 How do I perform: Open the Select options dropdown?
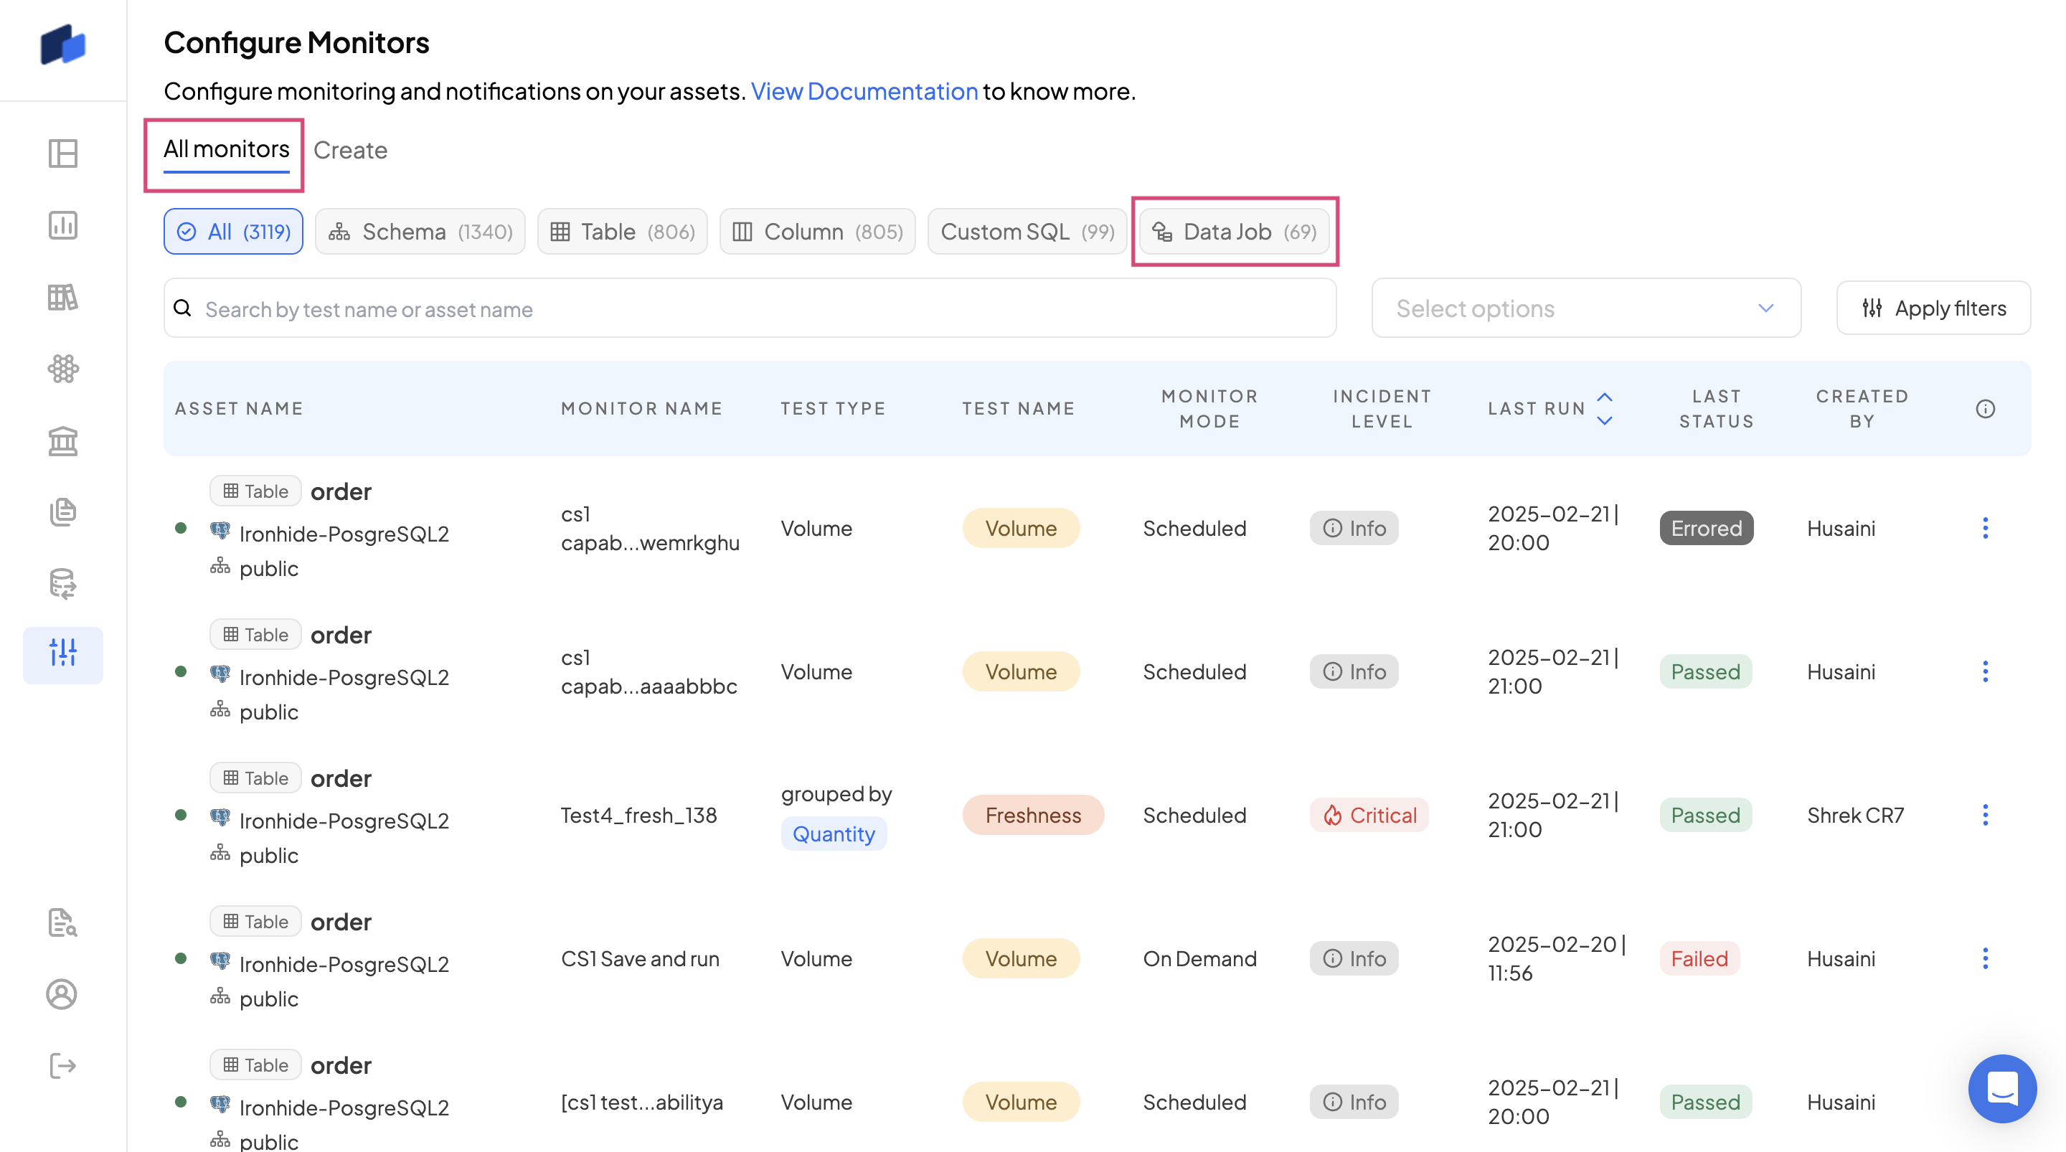1585,309
